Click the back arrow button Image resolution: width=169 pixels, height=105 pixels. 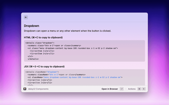pos(26,17)
